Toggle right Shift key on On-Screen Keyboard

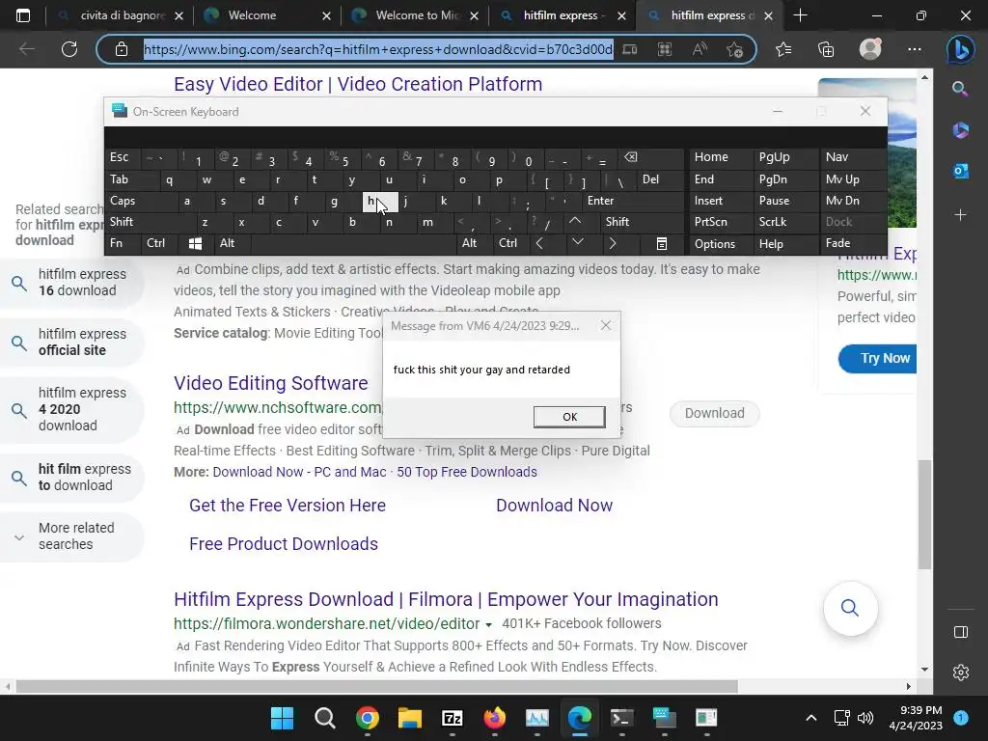pos(642,222)
